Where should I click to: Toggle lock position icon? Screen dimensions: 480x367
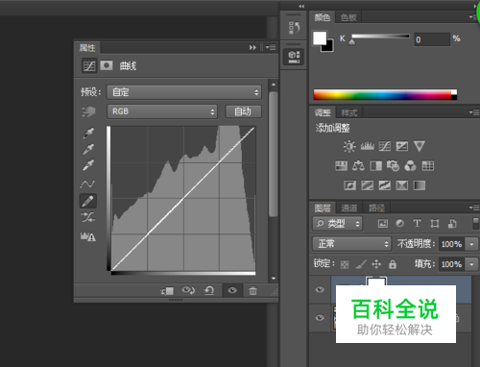point(376,264)
